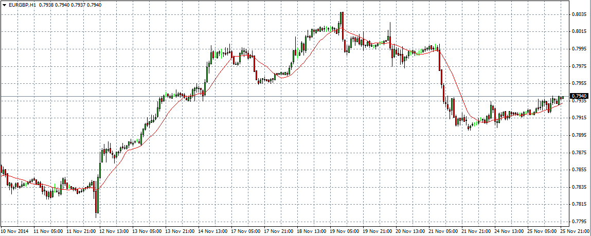
Task: Click the 21 Nov 05:00 time label
Action: click(443, 231)
